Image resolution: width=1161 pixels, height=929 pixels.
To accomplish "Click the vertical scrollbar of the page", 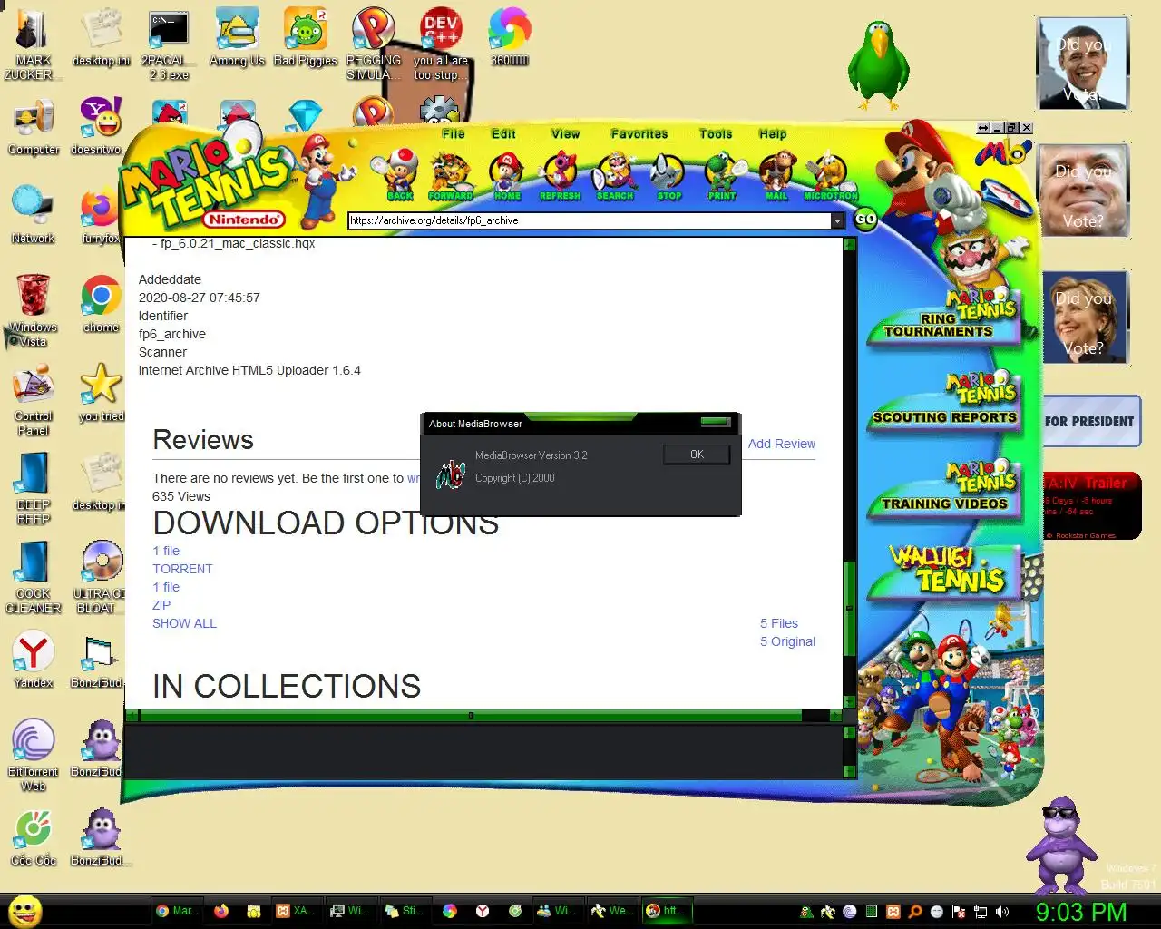I will click(x=849, y=472).
